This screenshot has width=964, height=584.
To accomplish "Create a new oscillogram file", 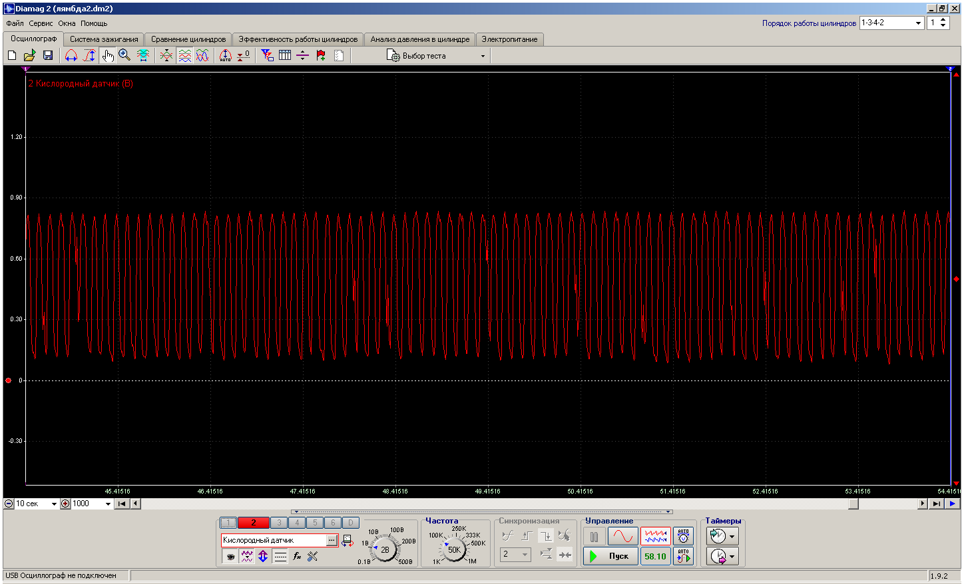I will [12, 56].
